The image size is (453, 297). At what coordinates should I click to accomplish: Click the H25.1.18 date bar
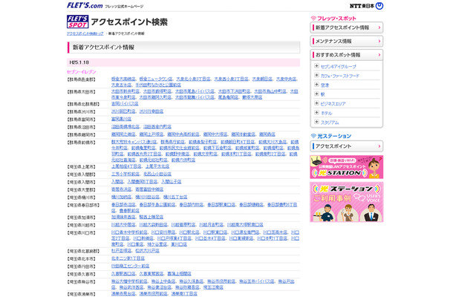coord(183,62)
